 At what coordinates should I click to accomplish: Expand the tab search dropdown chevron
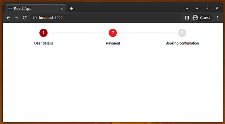187,8
